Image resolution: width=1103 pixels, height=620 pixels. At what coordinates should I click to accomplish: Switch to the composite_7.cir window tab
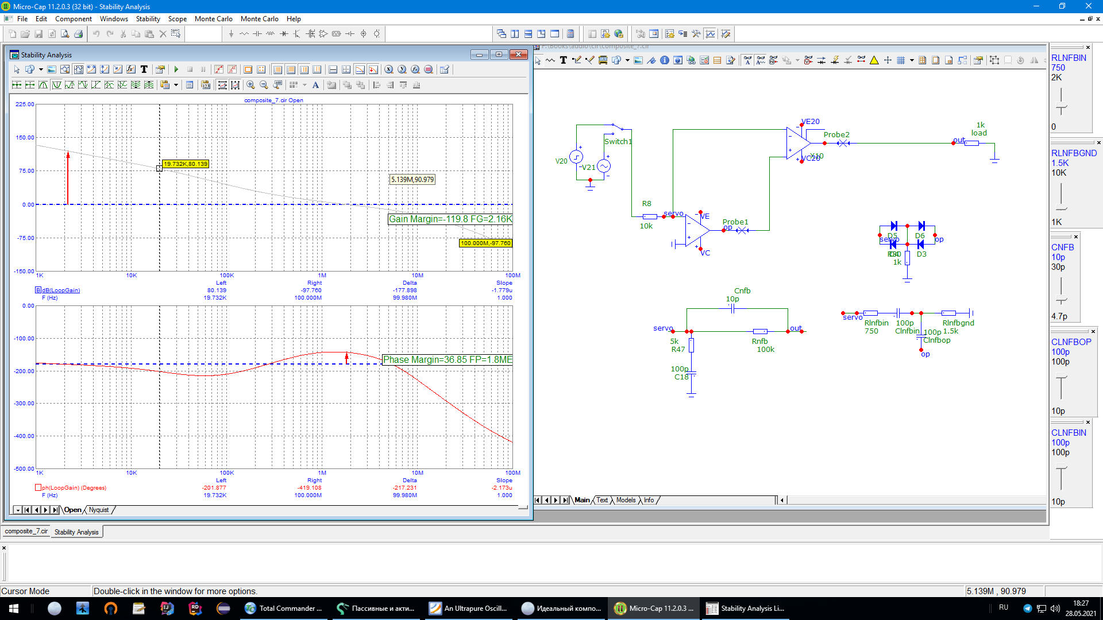coord(26,532)
